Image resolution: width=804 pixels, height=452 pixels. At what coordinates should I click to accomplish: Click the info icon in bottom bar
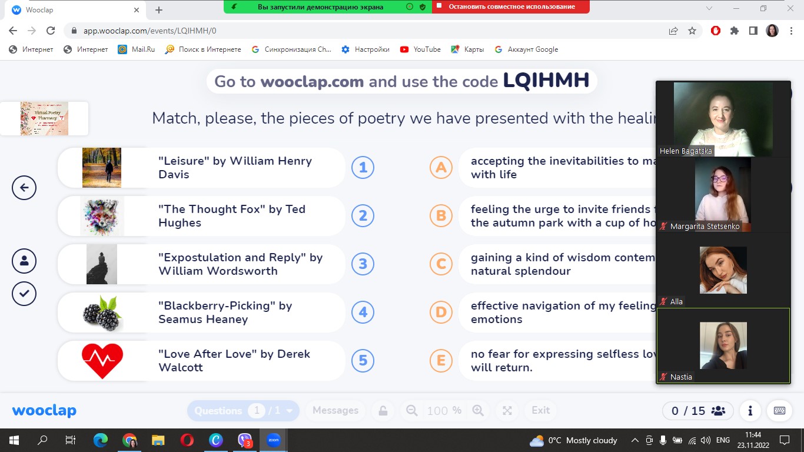(750, 410)
